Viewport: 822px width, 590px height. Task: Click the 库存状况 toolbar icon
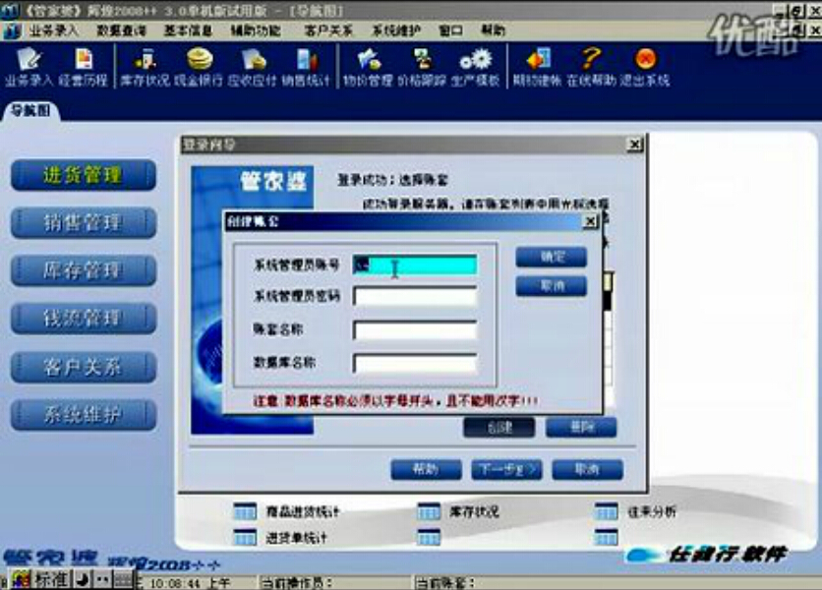[x=146, y=67]
